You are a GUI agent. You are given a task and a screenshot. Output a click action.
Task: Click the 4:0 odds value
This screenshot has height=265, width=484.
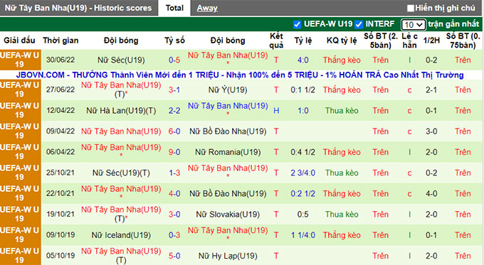tap(302, 60)
